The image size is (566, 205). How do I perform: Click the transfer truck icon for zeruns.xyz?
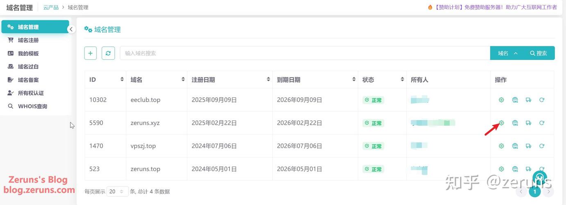pyautogui.click(x=528, y=123)
